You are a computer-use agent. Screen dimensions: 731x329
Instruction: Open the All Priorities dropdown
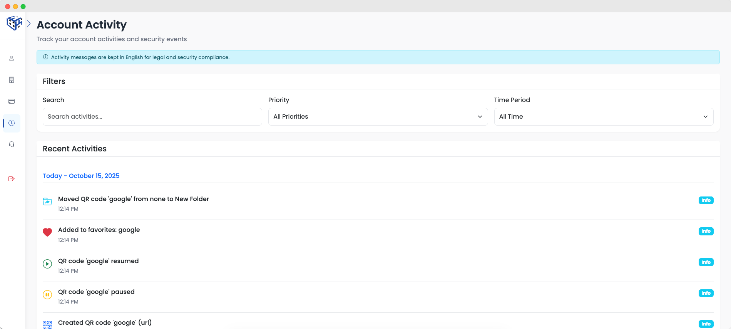tap(378, 117)
